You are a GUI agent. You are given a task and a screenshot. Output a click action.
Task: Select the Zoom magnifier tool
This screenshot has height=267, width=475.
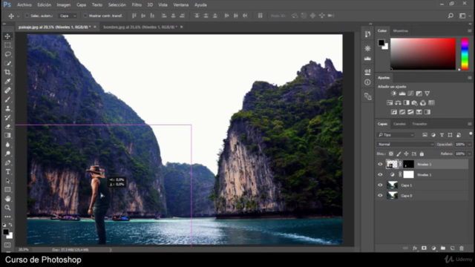[8, 208]
